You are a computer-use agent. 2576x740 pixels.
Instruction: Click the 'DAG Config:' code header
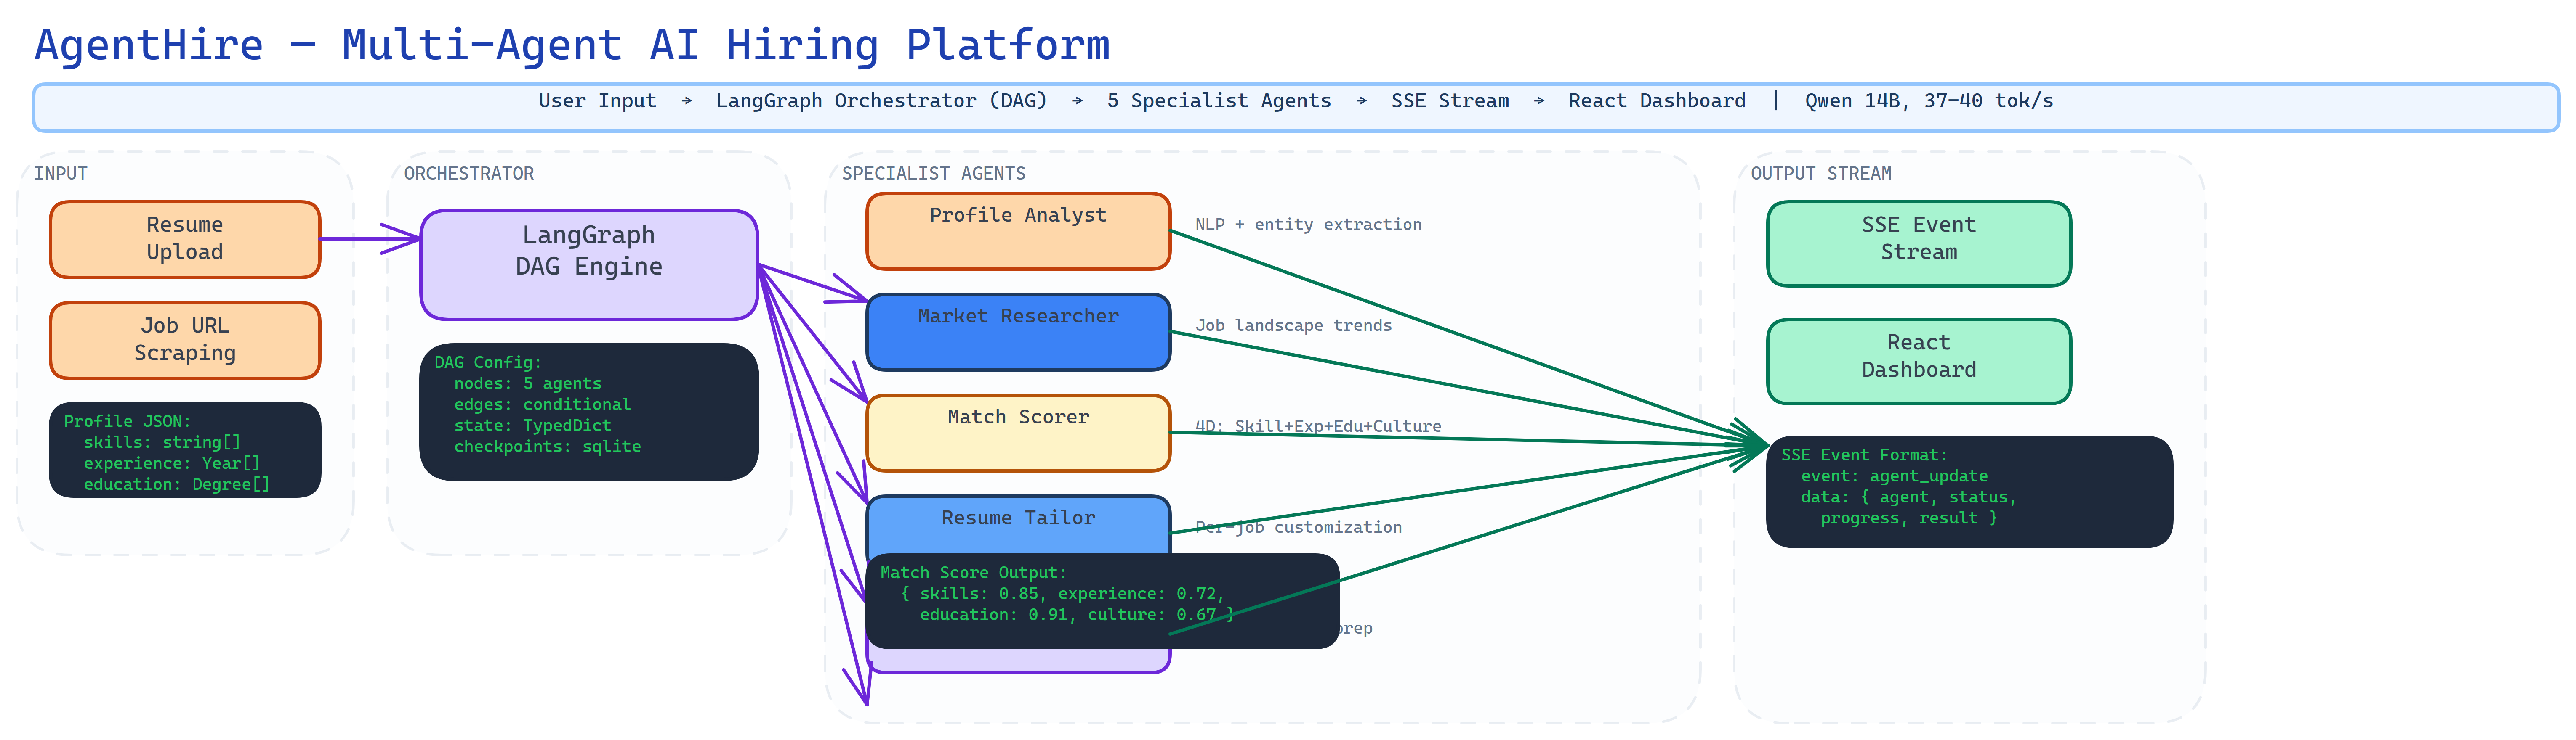pos(488,362)
